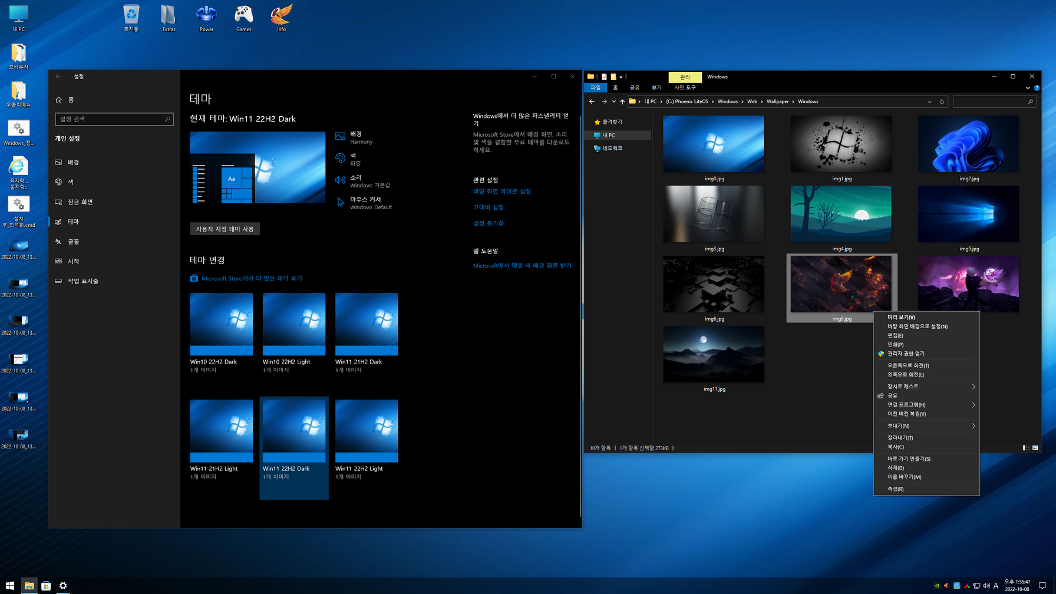This screenshot has width=1056, height=594.
Task: Open the Info phoenix desktop icon
Action: tap(282, 18)
